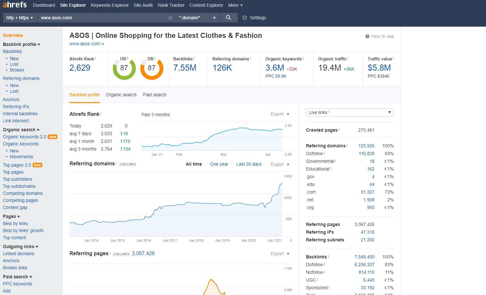Open Anchors under Backlink profile
The height and width of the screenshot is (295, 486).
pyautogui.click(x=11, y=100)
